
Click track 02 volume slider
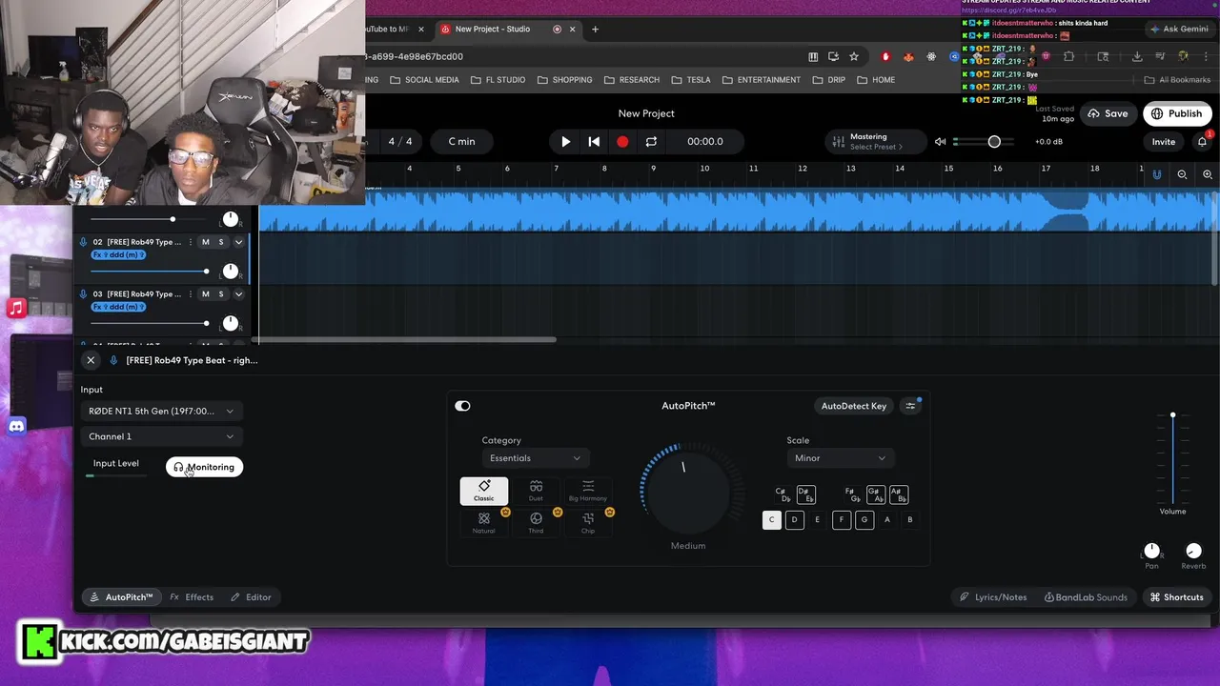coord(150,272)
